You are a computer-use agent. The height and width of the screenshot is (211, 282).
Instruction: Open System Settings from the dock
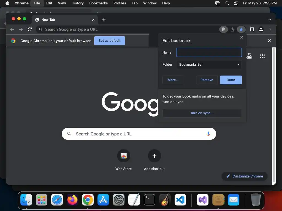click(x=119, y=200)
